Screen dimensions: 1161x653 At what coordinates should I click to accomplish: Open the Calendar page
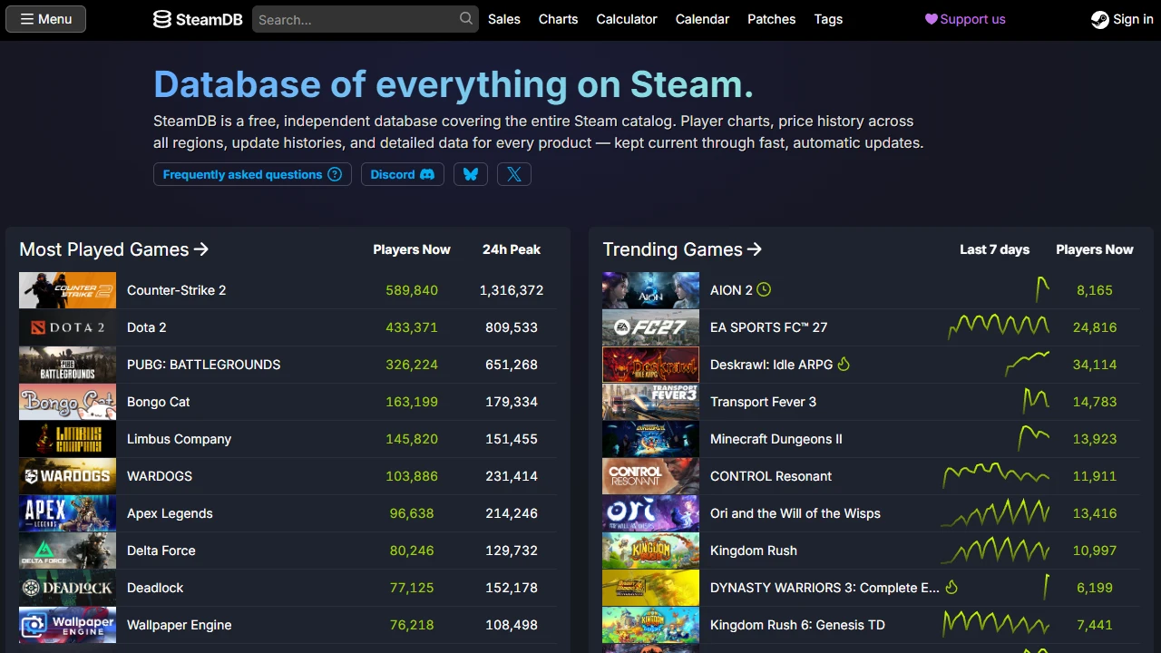(702, 19)
